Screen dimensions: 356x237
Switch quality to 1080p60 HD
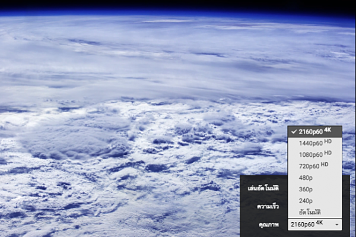click(x=314, y=155)
